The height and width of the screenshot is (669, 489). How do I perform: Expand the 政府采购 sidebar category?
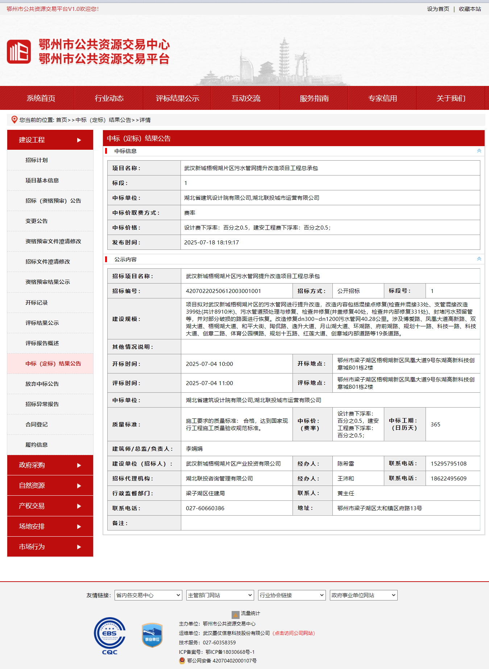50,465
